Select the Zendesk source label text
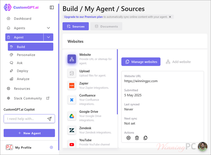This screenshot has height=155, width=211. (x=85, y=128)
